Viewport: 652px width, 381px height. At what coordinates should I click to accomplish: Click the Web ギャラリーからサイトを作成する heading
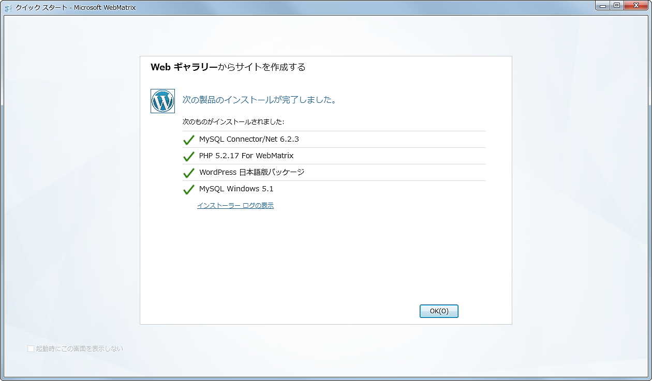click(228, 67)
